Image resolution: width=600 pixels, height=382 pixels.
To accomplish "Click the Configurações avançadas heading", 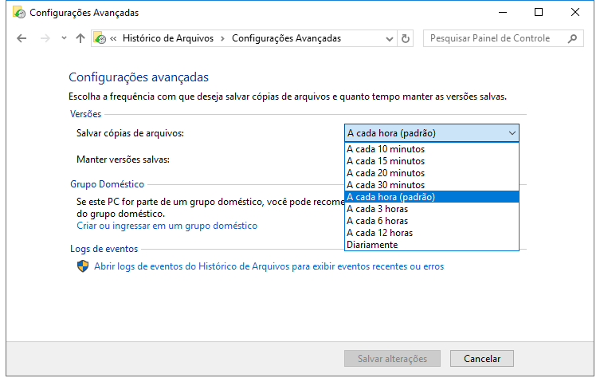I will pos(139,77).
